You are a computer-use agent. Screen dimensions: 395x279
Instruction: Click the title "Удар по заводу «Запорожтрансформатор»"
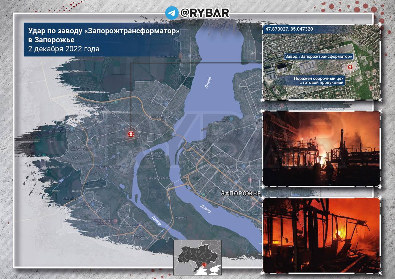(104, 31)
